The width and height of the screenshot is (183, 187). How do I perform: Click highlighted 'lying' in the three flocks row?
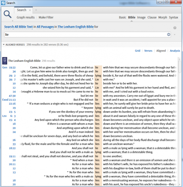[x=98, y=76]
